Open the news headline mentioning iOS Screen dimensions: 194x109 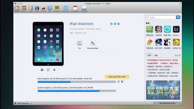(x=160, y=67)
